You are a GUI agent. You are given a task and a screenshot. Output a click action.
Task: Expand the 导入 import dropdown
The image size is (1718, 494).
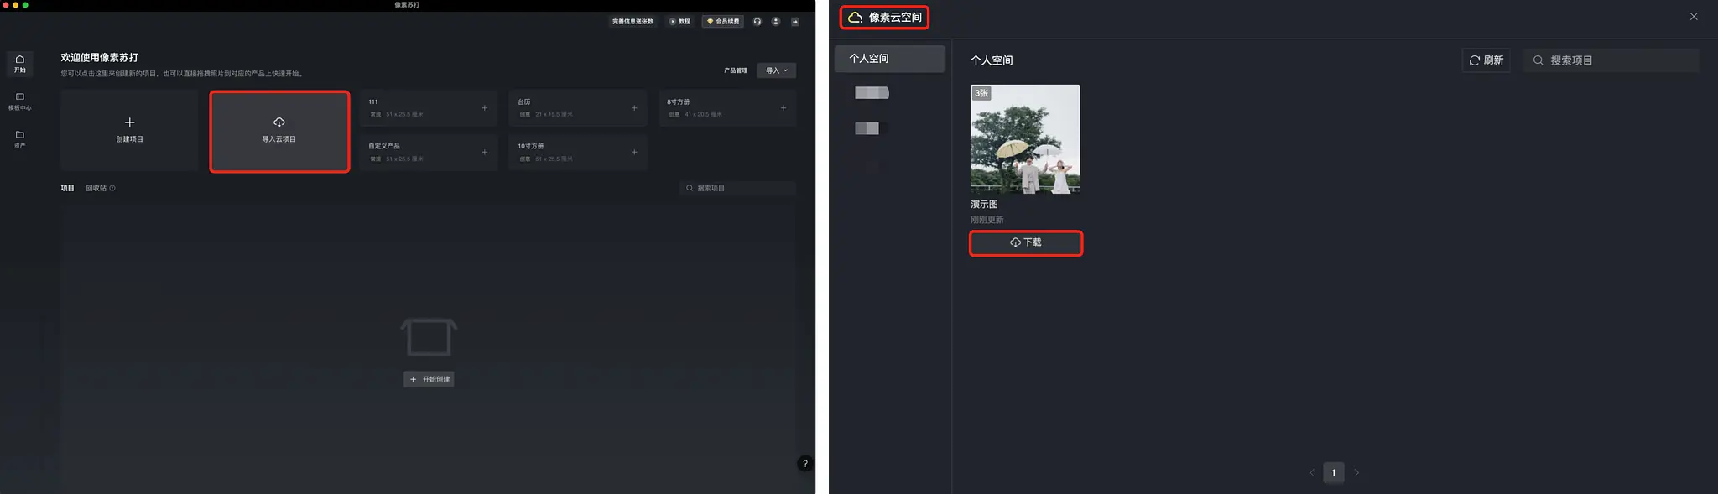[x=776, y=70]
